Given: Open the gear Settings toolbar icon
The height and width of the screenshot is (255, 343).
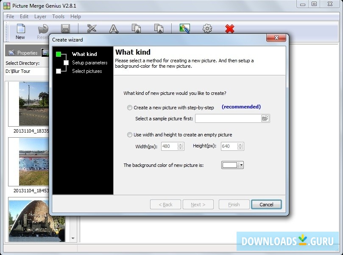Looking at the screenshot, I should click(207, 28).
